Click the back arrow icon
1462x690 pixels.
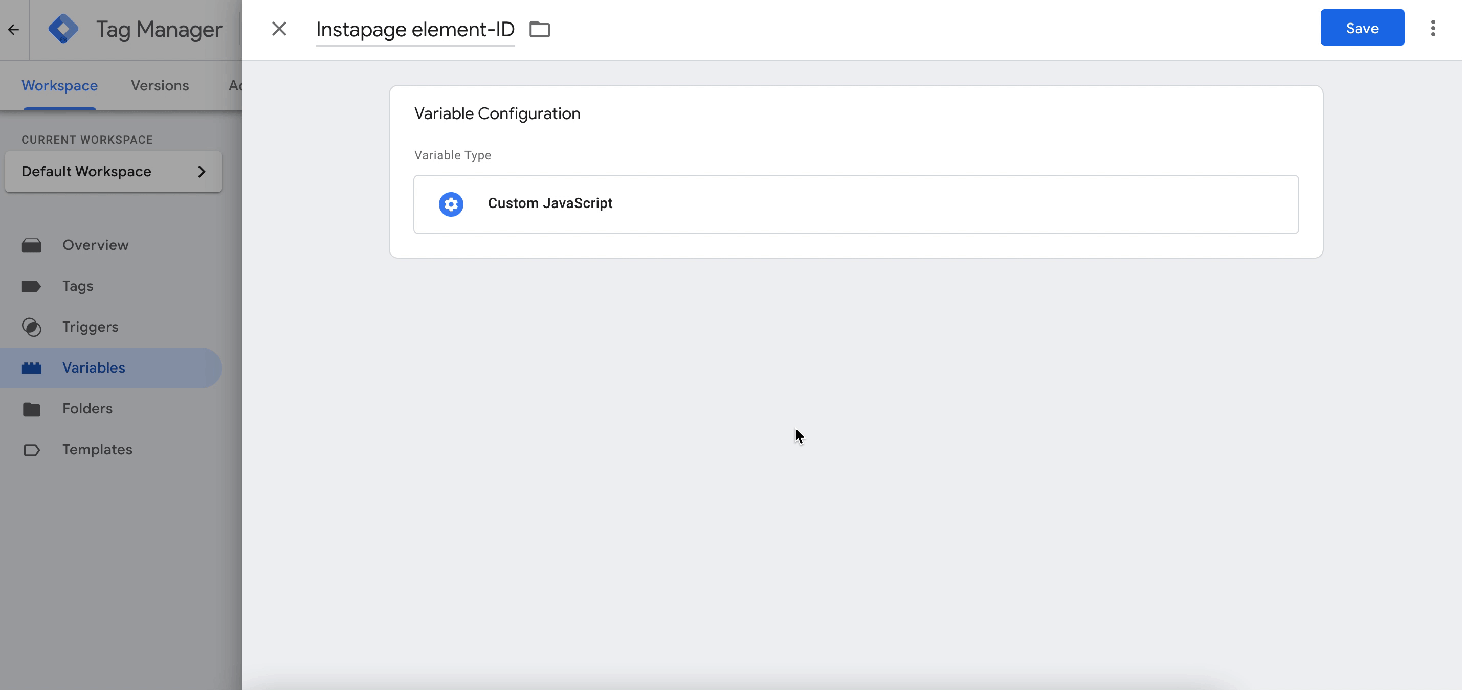click(14, 30)
